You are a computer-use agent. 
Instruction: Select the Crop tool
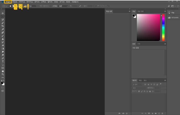(3, 26)
